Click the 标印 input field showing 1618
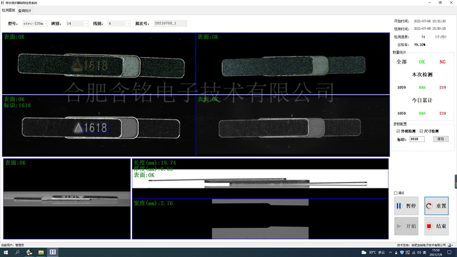The image size is (457, 257). tap(417, 139)
